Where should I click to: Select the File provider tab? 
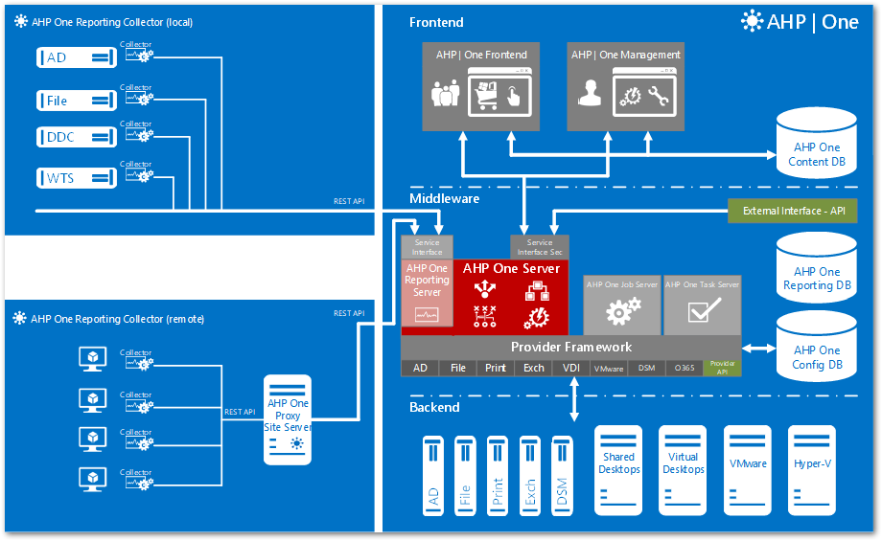tap(458, 368)
